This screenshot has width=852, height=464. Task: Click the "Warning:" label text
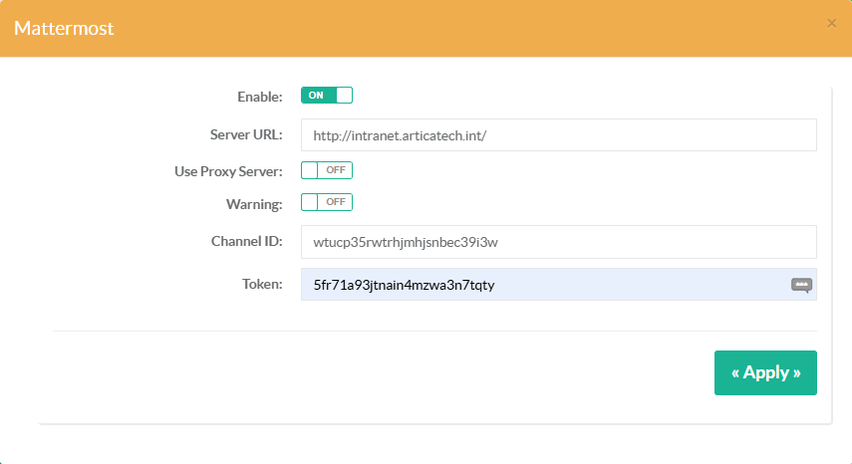(x=254, y=203)
